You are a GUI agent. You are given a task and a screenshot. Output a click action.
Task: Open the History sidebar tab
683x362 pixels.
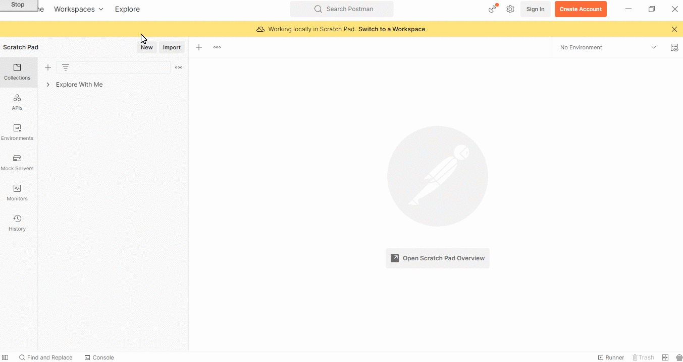coord(17,223)
